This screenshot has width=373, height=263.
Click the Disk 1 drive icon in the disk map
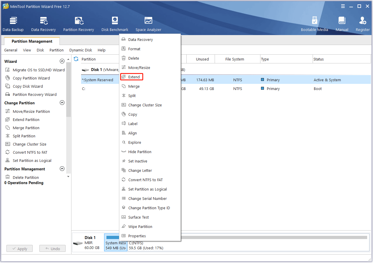pos(78,243)
